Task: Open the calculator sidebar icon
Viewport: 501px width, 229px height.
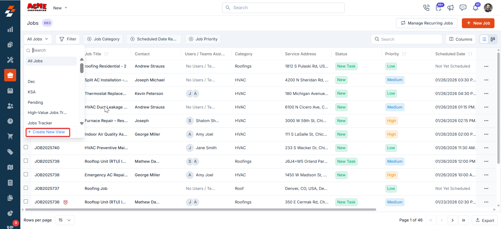Action: coord(10,183)
